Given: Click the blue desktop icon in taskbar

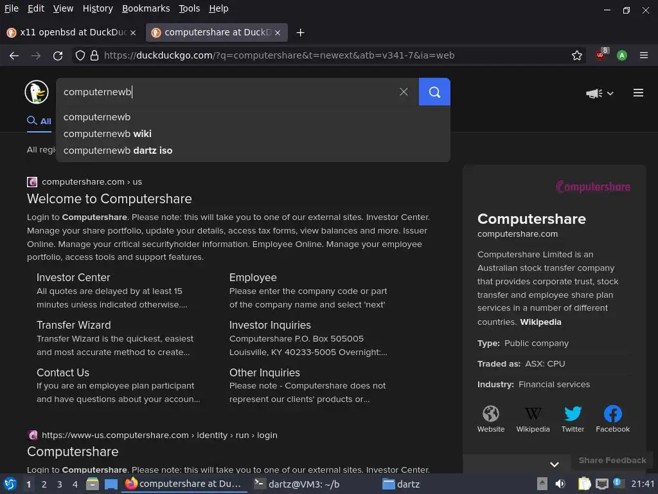Looking at the screenshot, I should (111, 484).
